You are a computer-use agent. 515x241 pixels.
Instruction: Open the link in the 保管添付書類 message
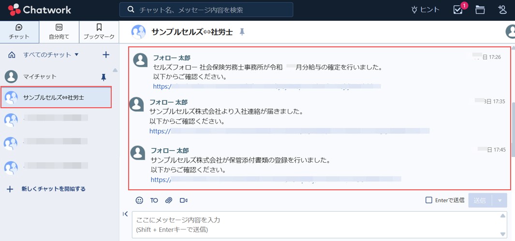point(276,179)
